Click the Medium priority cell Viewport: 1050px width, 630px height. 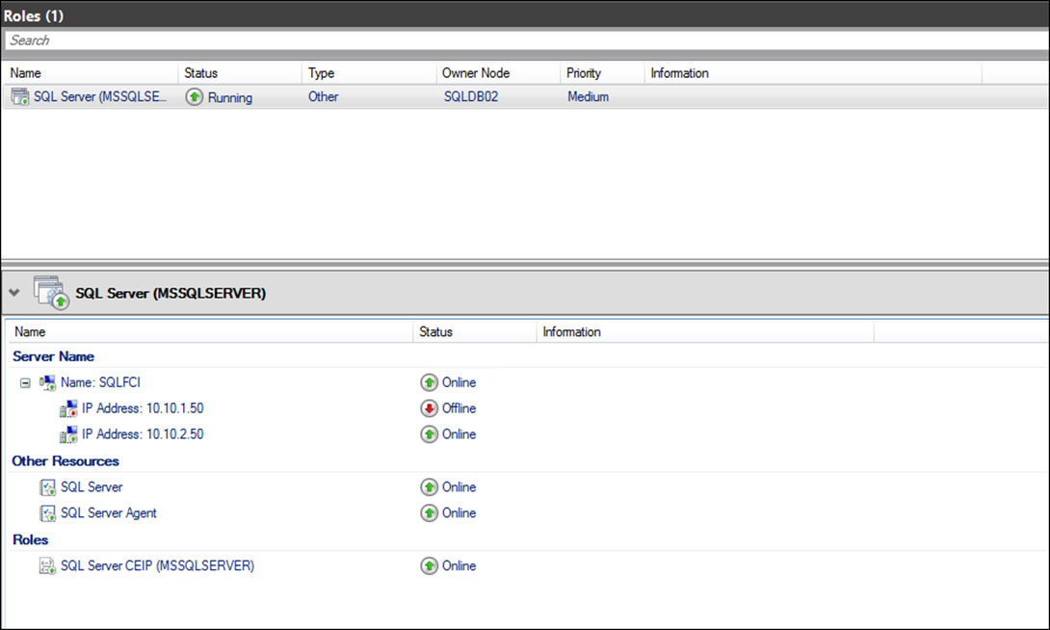point(588,97)
